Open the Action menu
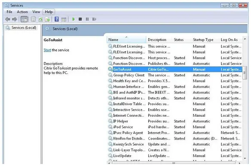 pyautogui.click(x=22, y=12)
